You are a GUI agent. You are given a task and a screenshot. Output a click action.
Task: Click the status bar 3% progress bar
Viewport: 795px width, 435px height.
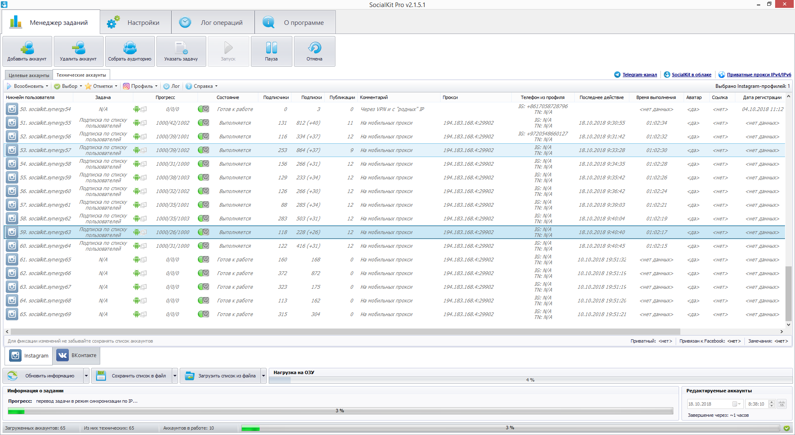tap(510, 428)
